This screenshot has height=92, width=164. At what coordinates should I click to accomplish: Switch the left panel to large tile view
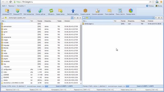80,18
